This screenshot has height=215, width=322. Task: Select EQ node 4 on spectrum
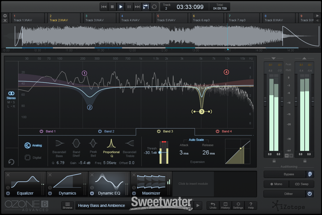(x=226, y=72)
